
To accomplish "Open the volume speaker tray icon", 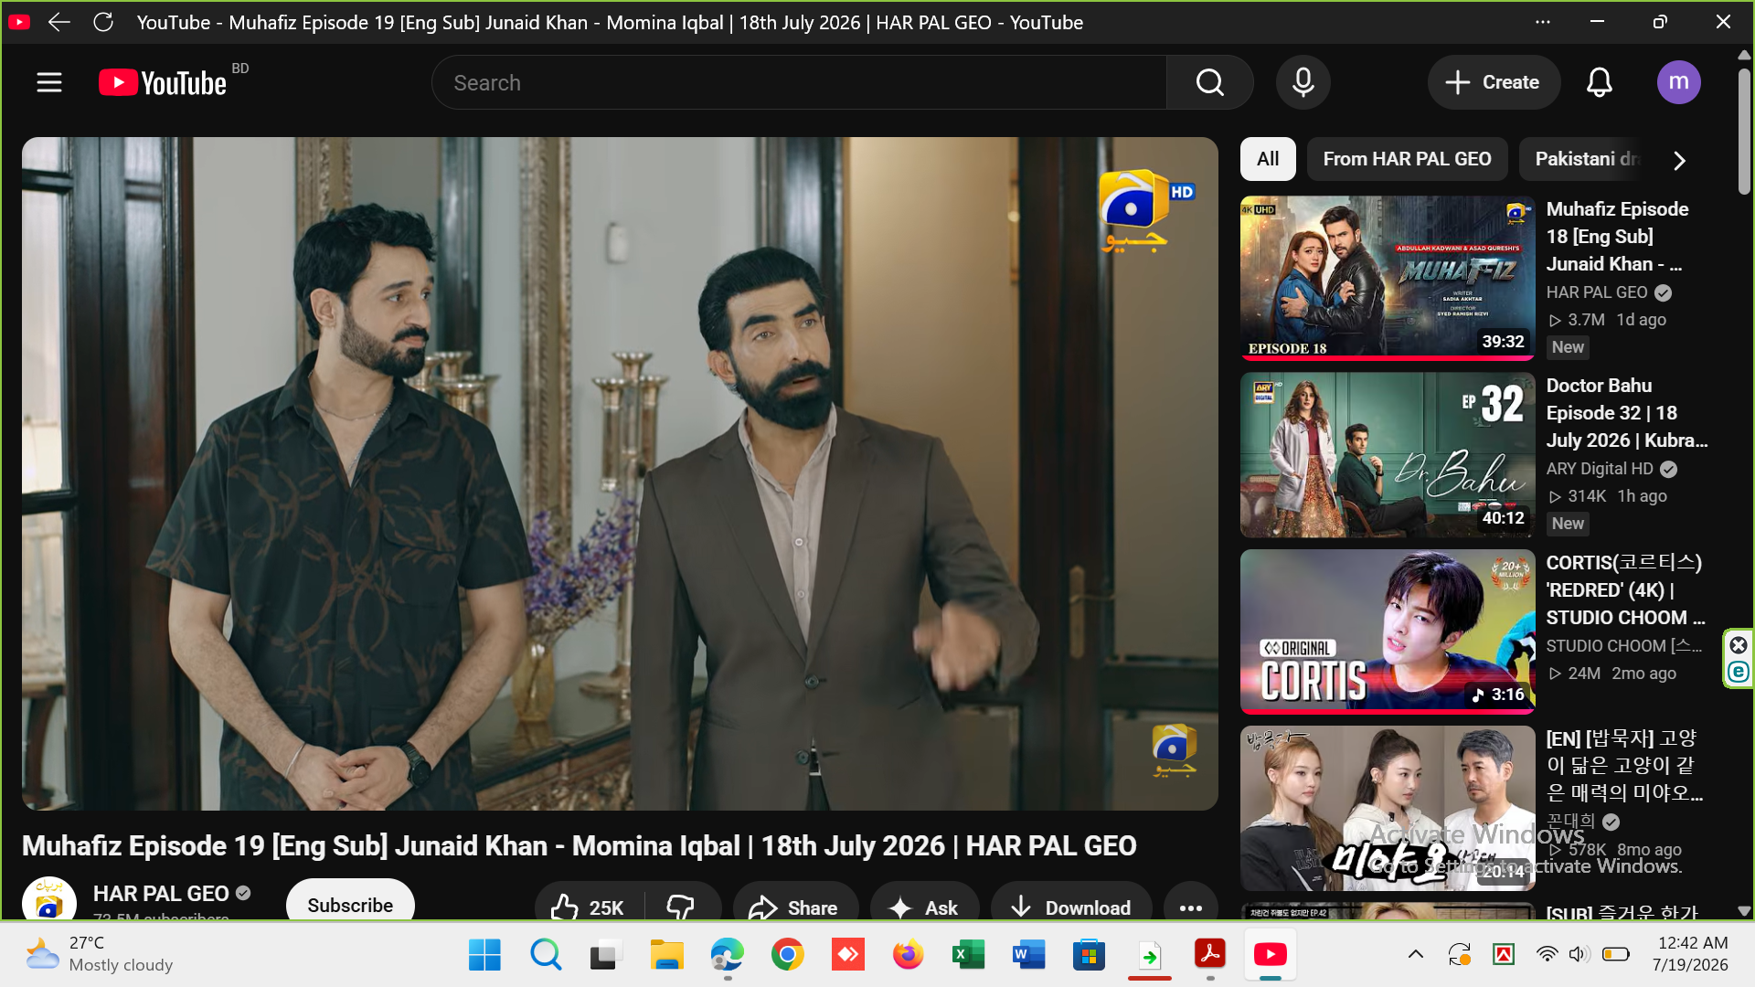I will click(x=1579, y=955).
